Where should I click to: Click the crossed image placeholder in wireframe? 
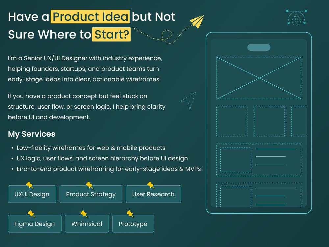click(259, 78)
